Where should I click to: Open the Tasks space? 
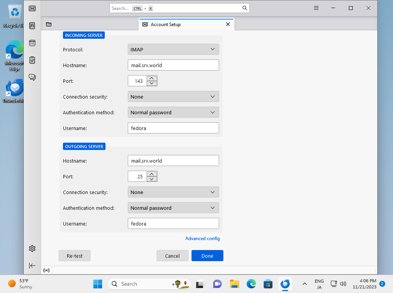[32, 60]
